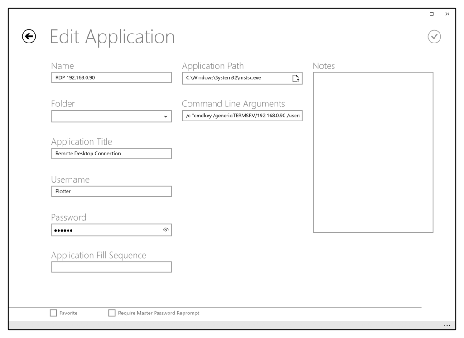Click the save checkmark icon
Viewport: 464px width, 338px height.
434,36
